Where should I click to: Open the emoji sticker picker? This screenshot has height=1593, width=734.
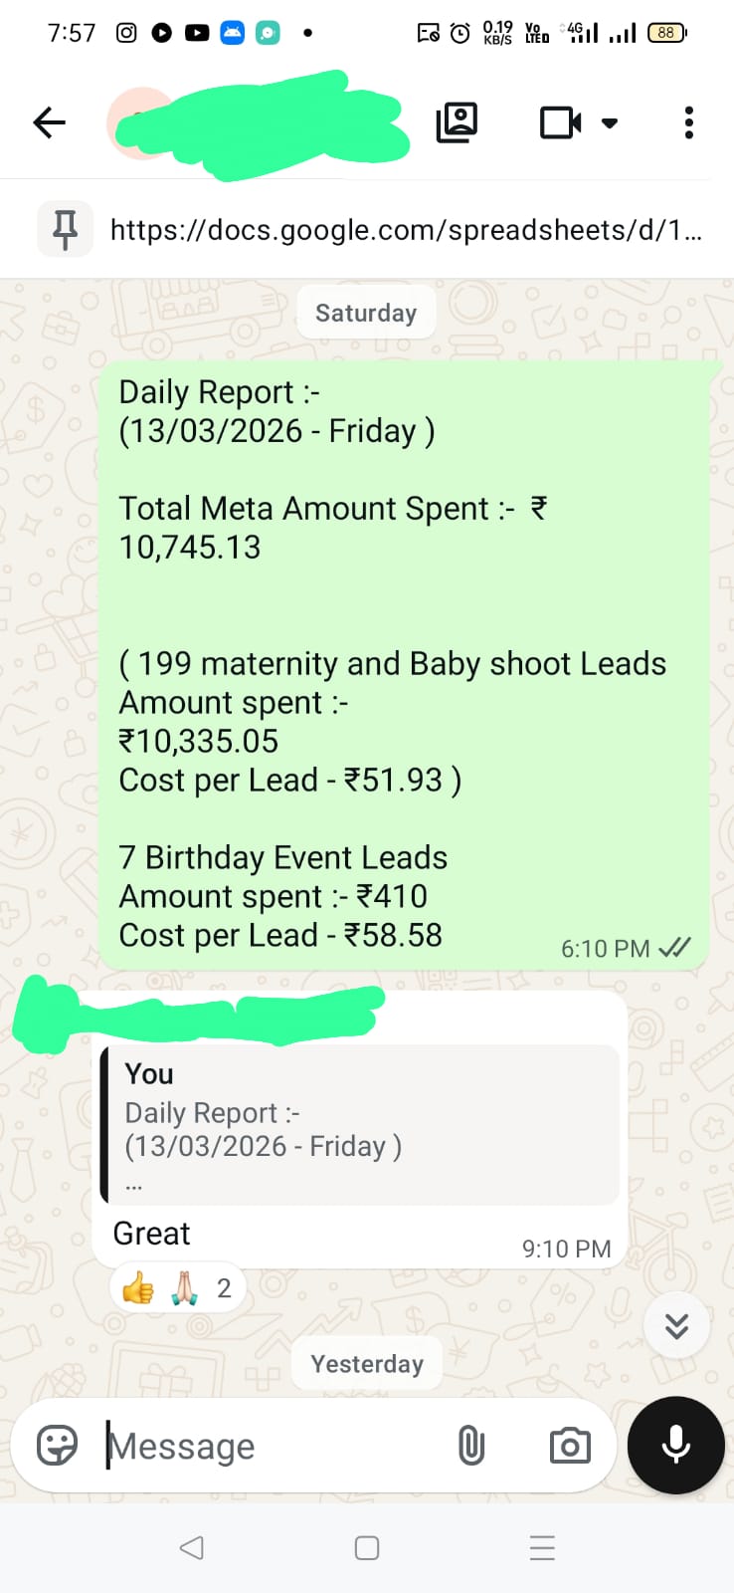[57, 1445]
